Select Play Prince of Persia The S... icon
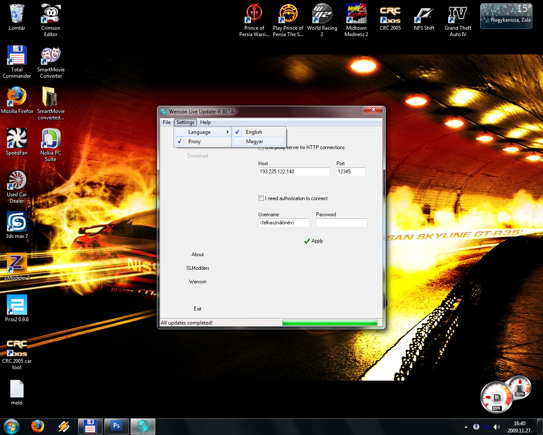Screen dimensions: 543x435 tap(288, 20)
